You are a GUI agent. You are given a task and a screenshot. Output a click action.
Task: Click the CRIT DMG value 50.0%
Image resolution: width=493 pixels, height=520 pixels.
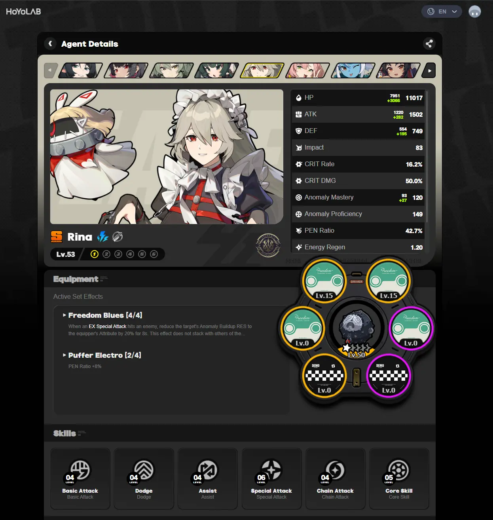point(414,181)
